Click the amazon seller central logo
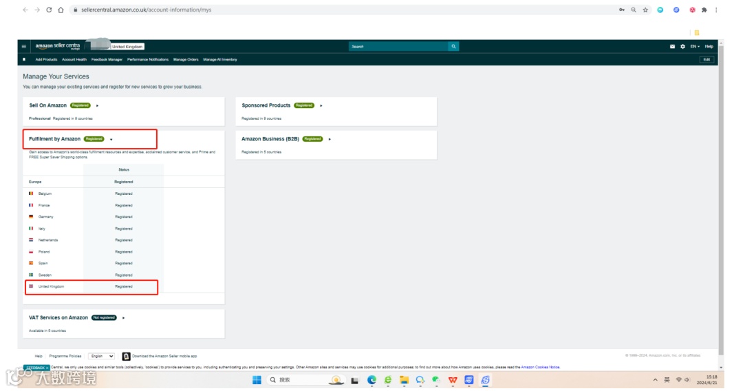Screen dimensions: 743x391 (57, 46)
